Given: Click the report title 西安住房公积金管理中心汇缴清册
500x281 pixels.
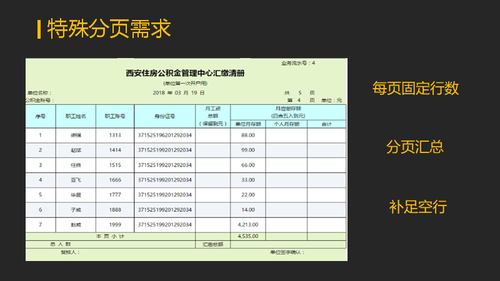Looking at the screenshot, I should tap(185, 73).
